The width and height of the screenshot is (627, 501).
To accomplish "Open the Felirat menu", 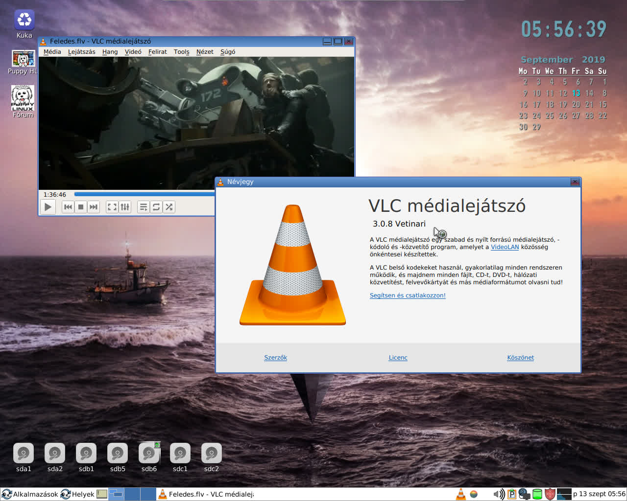I will [x=157, y=52].
